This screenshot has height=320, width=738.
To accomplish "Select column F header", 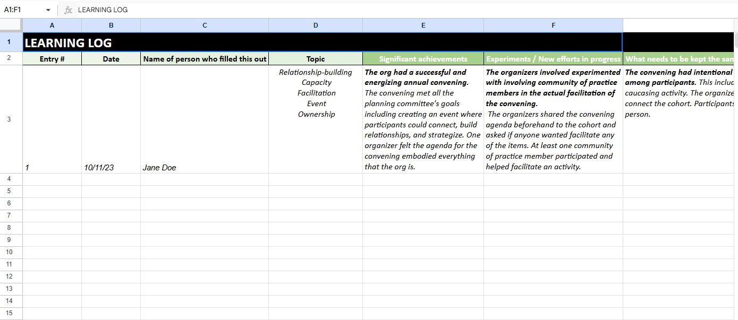I will click(x=553, y=25).
